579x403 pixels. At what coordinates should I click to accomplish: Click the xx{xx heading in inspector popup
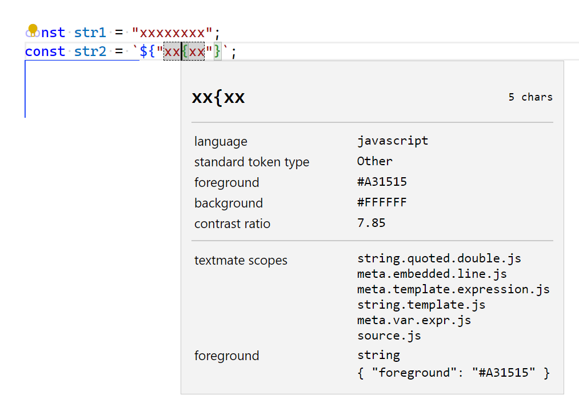click(x=218, y=98)
